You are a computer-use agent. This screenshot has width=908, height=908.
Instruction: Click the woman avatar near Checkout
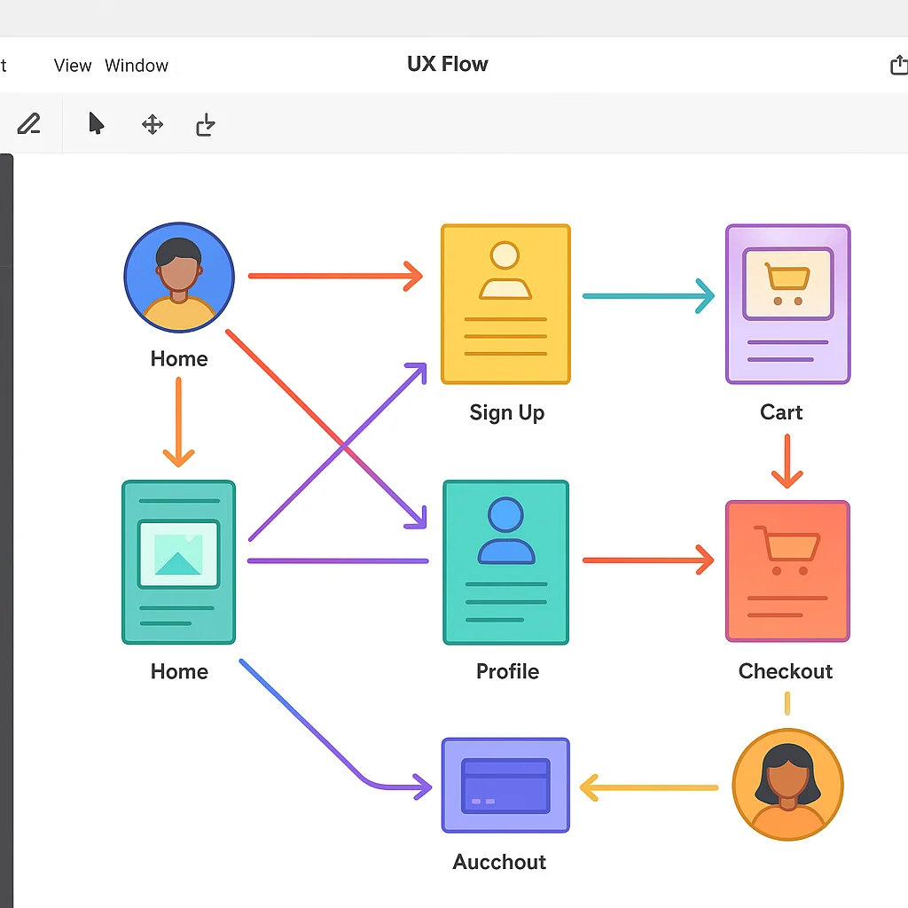point(787,784)
